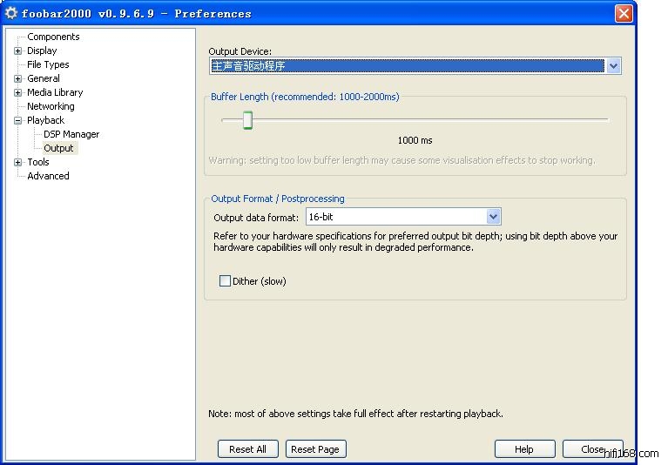Click the Buffer Length slider handle
This screenshot has height=465, width=668.
pos(247,120)
